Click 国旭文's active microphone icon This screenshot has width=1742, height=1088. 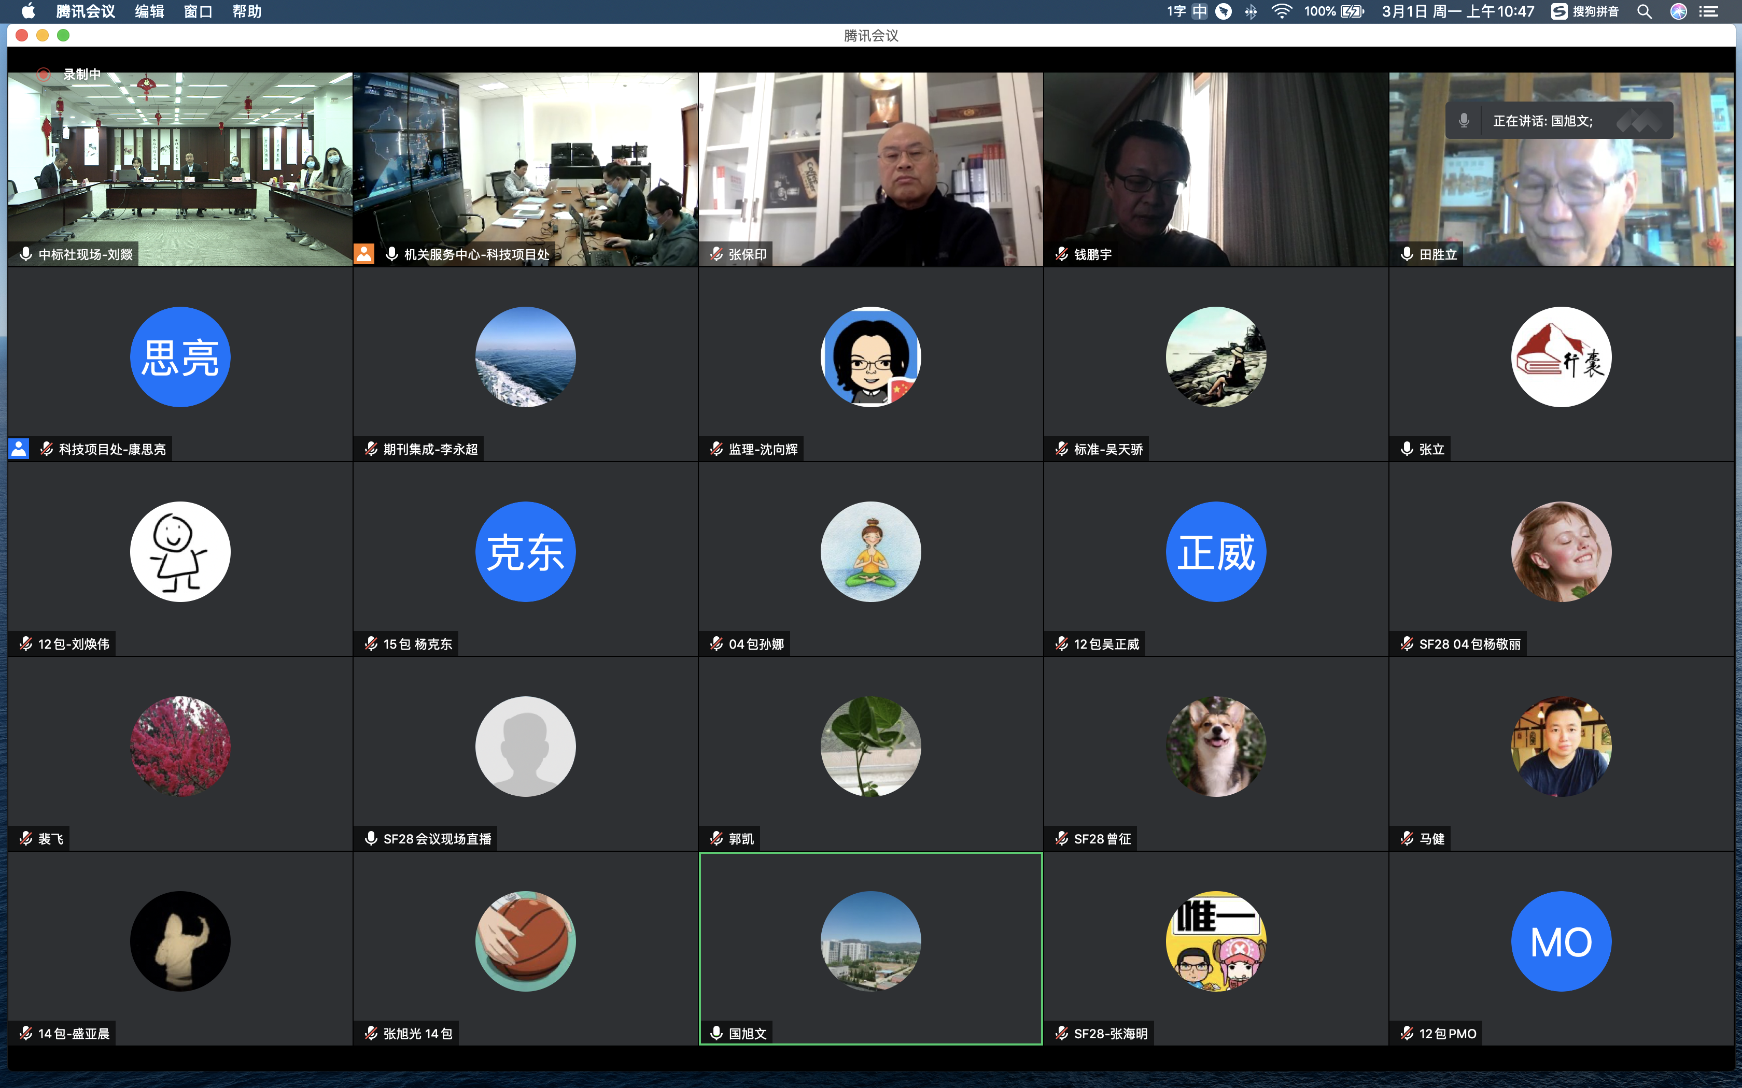point(716,1033)
